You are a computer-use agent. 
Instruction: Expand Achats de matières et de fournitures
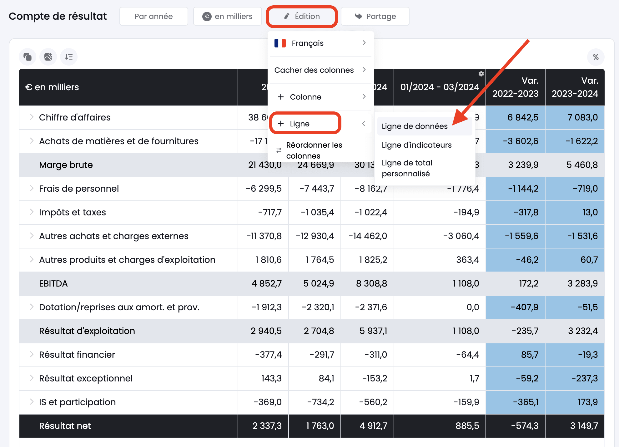tap(32, 141)
